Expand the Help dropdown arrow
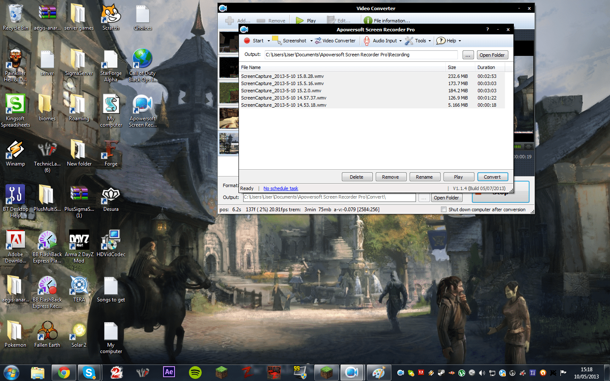Viewport: 610px width, 381px height. (x=460, y=41)
